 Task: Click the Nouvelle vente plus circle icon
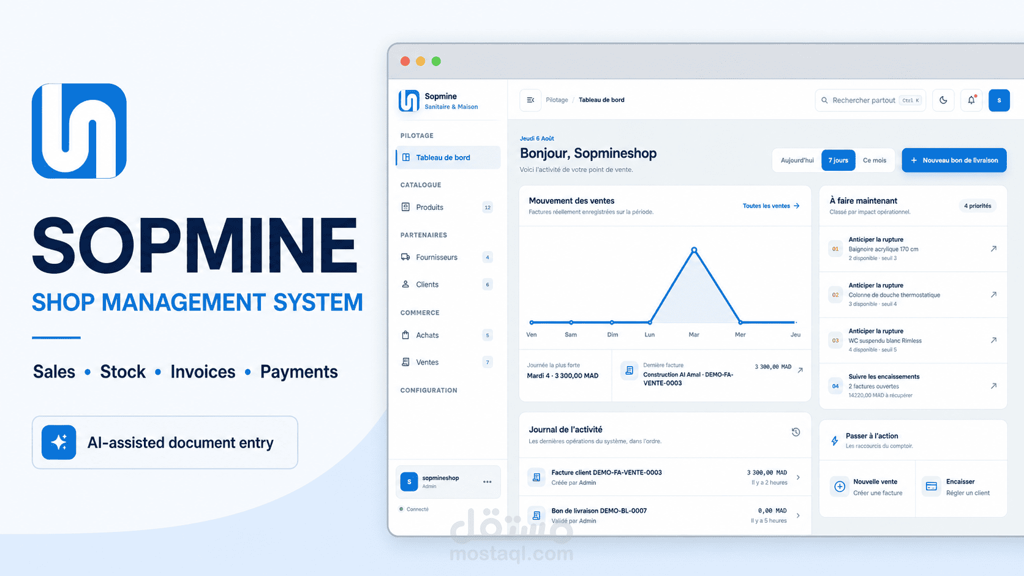pyautogui.click(x=840, y=487)
